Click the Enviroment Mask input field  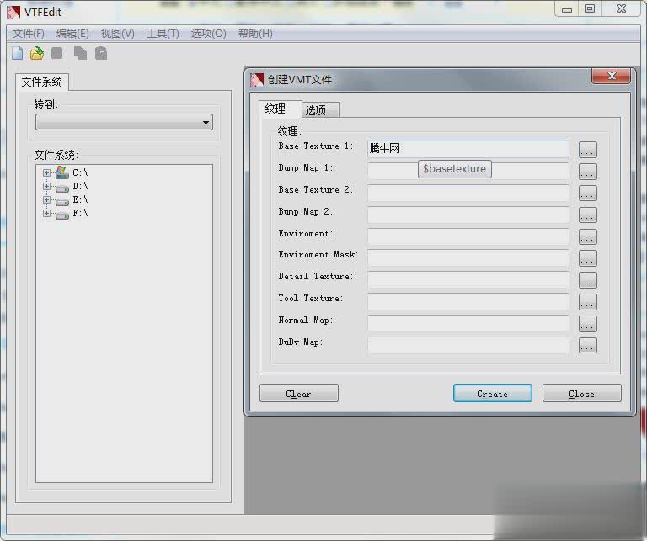point(468,258)
